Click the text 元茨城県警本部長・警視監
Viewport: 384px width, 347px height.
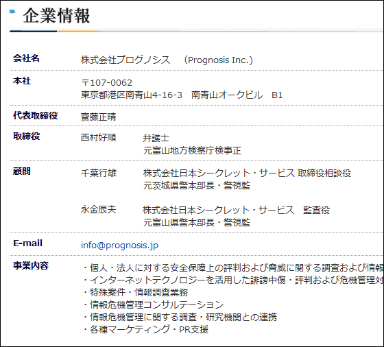(x=197, y=186)
